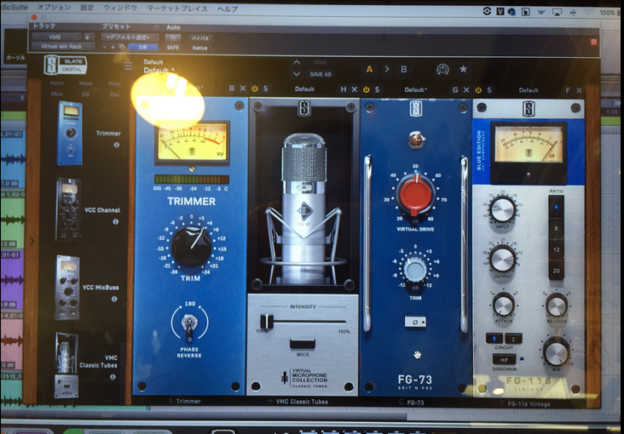Click the minus preset icon in AudioSuite header
Screen dimensions: 624x434
coord(105,47)
